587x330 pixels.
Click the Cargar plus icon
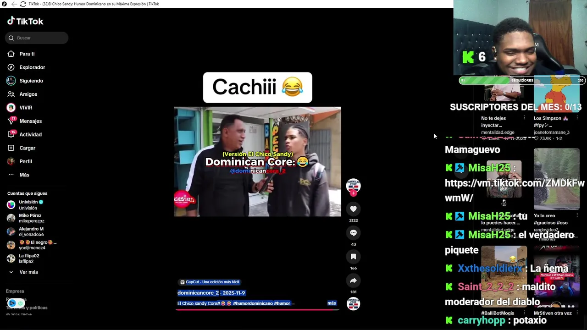pos(11,148)
